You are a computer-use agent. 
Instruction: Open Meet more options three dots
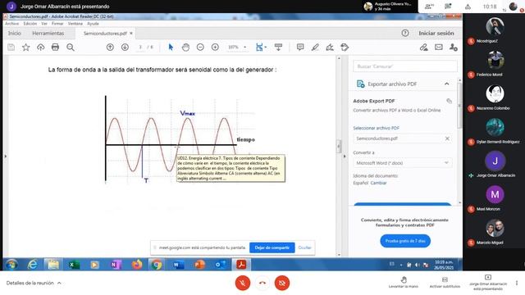(517, 283)
